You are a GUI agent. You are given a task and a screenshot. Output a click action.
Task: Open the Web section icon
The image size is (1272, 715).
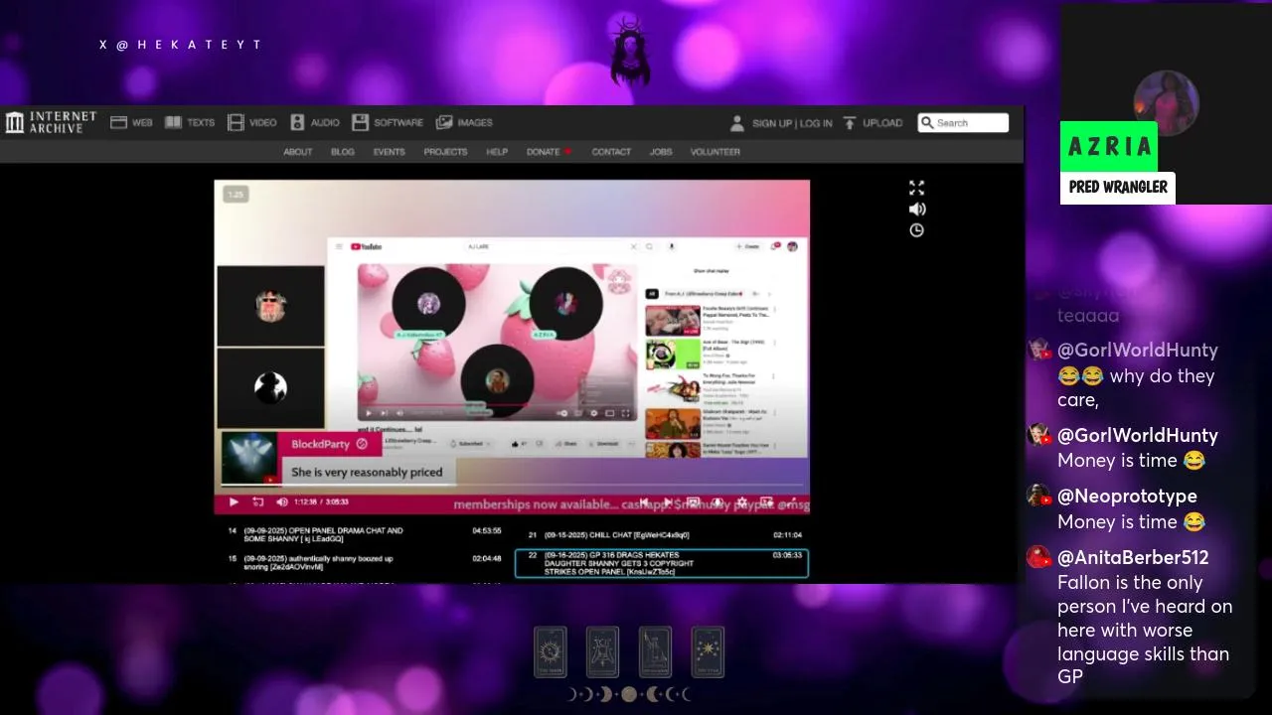click(119, 122)
